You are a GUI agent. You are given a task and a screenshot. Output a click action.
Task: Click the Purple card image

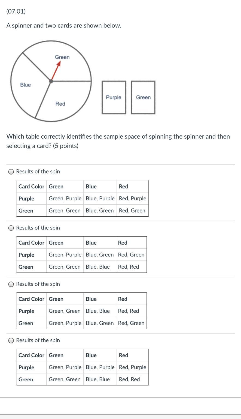pyautogui.click(x=114, y=97)
